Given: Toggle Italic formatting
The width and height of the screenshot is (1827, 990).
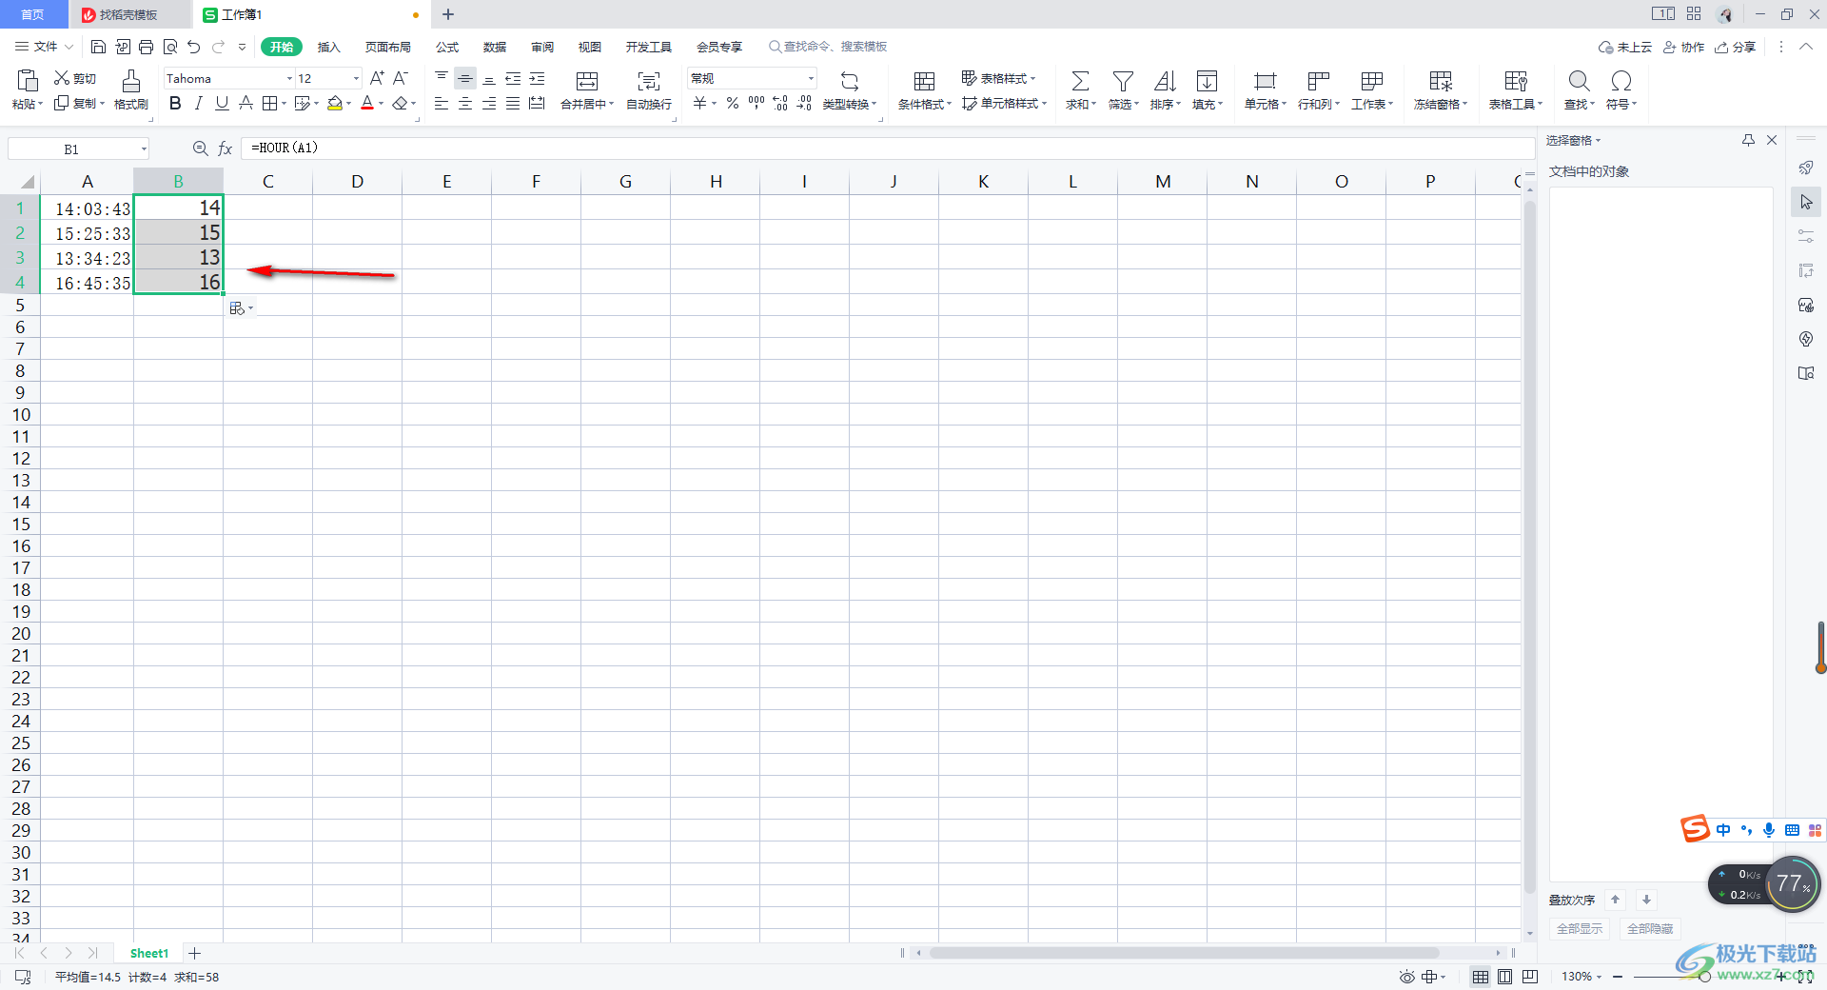Looking at the screenshot, I should click(x=198, y=103).
